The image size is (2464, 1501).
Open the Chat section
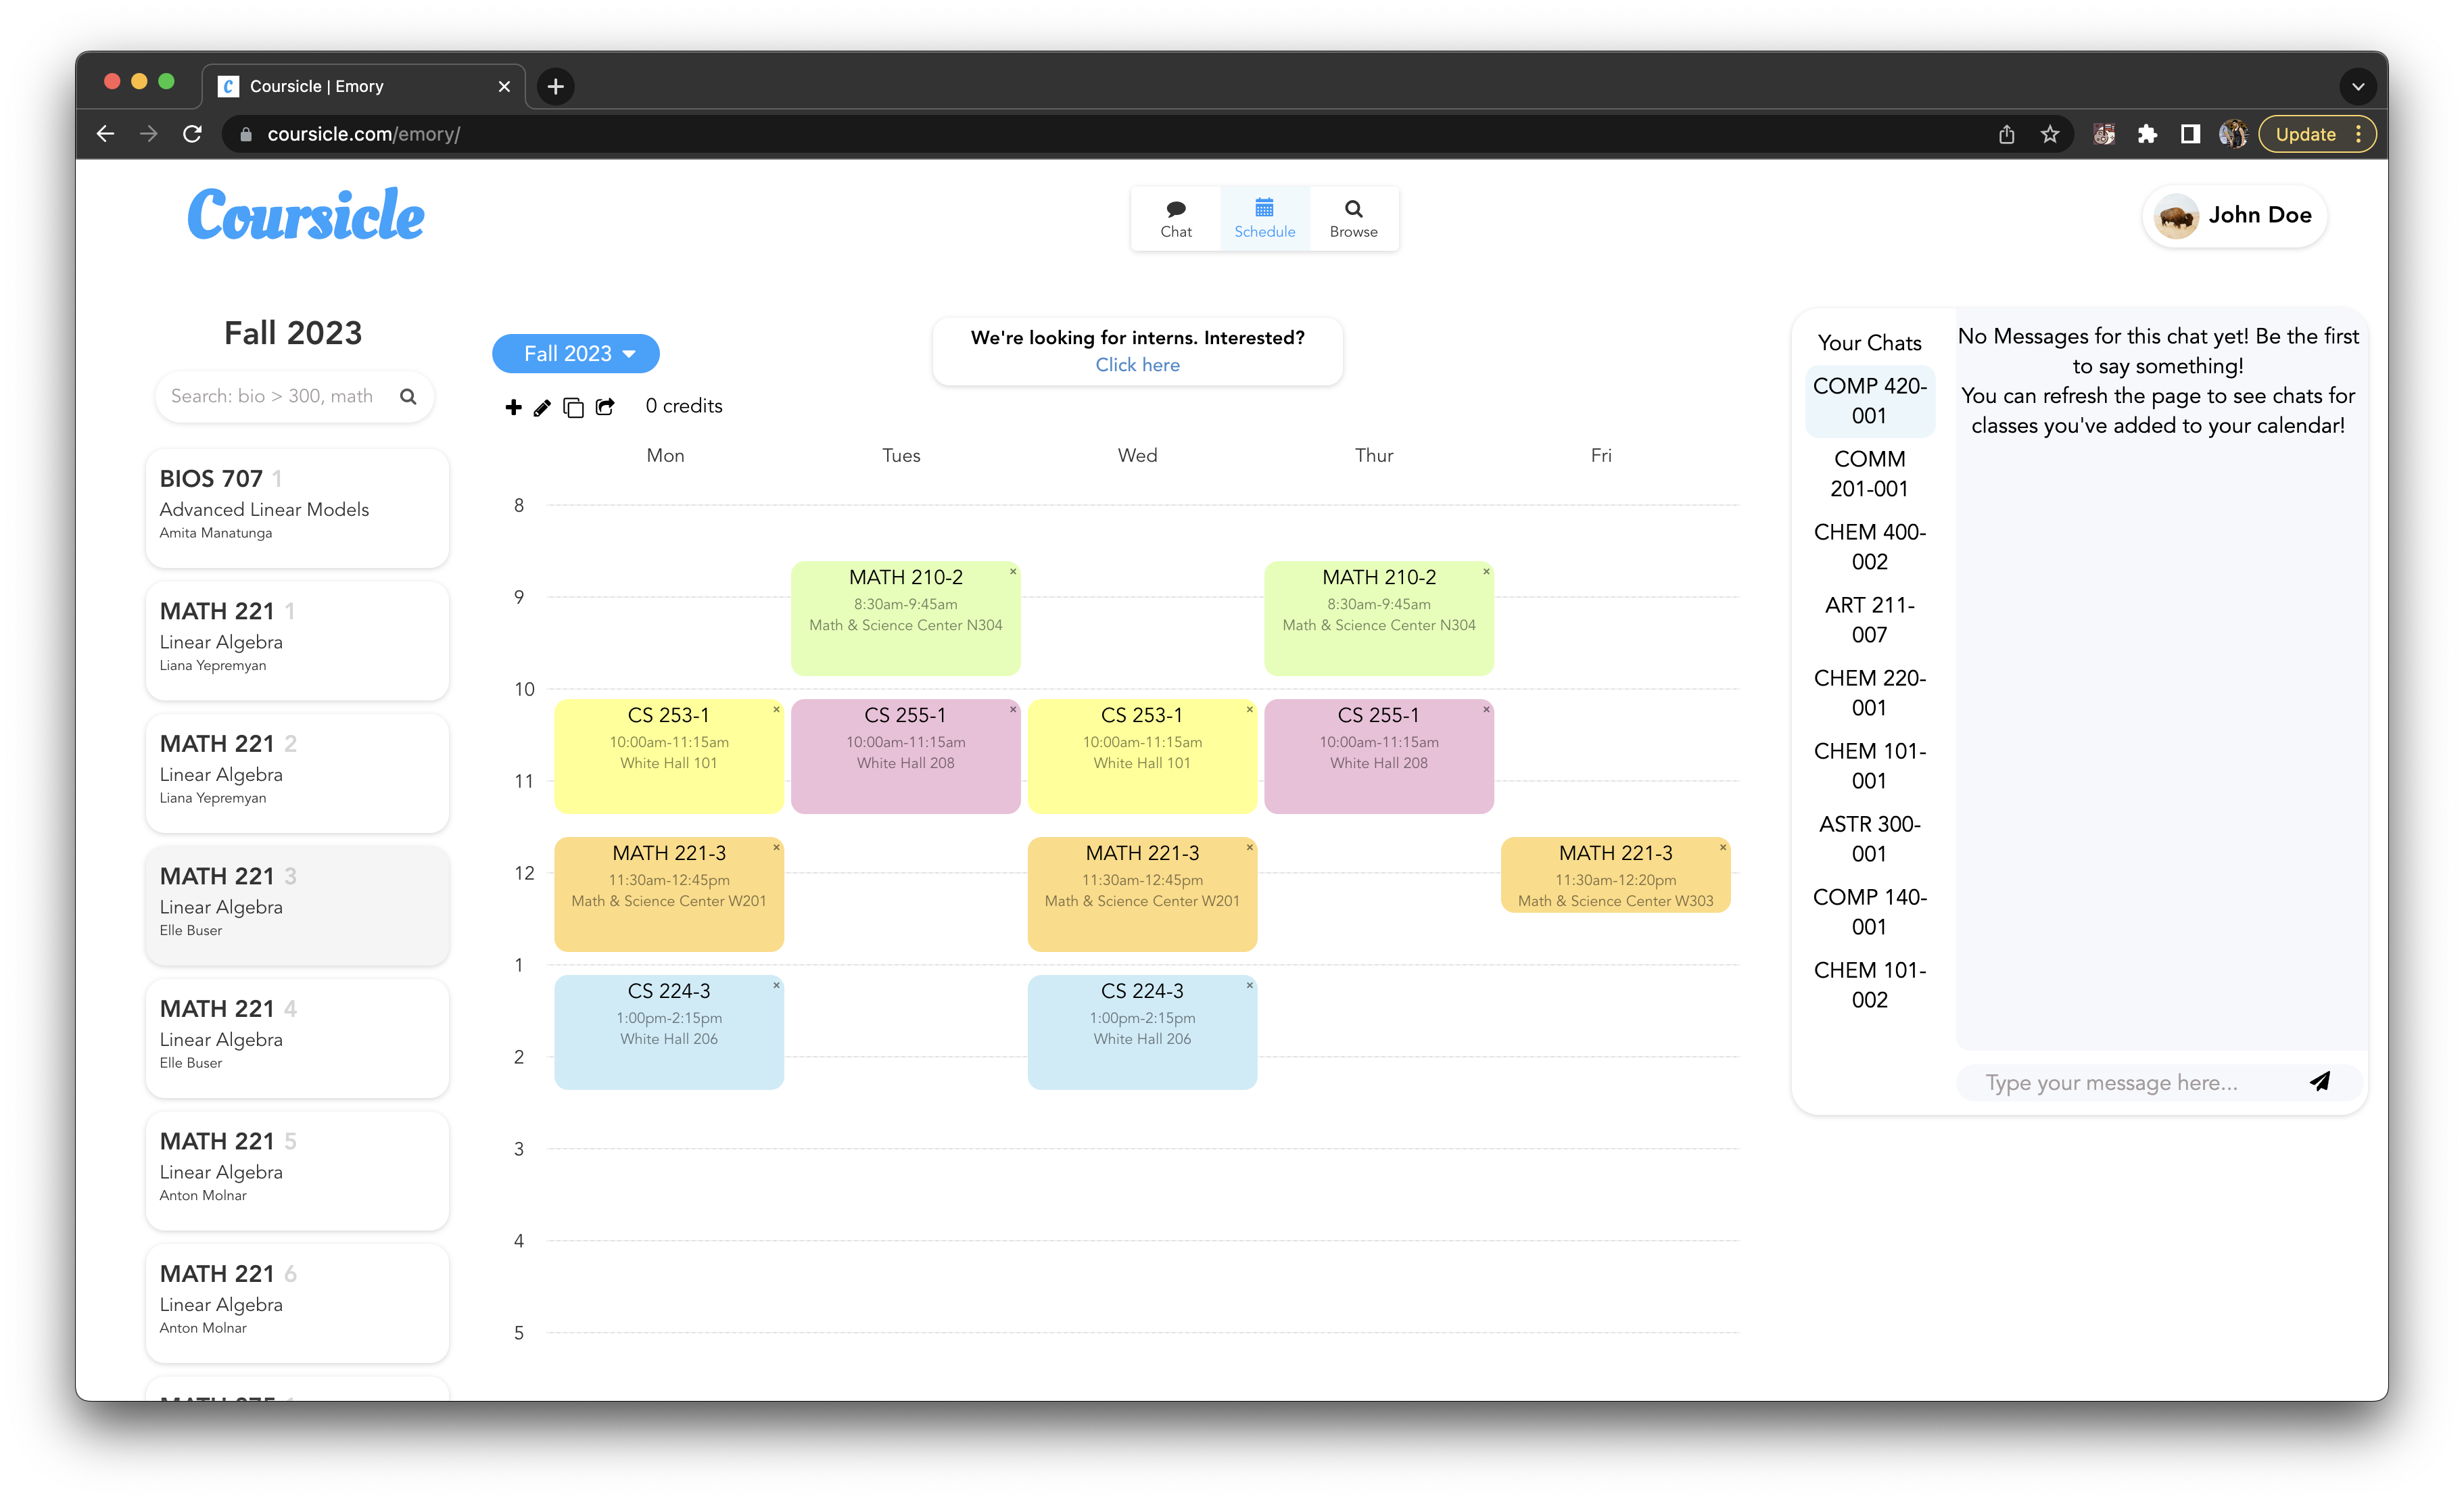pos(1176,218)
